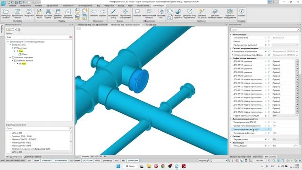This screenshot has height=170, width=302.
Task: Select Переместить ассоциативно tool
Action: [x=126, y=14]
